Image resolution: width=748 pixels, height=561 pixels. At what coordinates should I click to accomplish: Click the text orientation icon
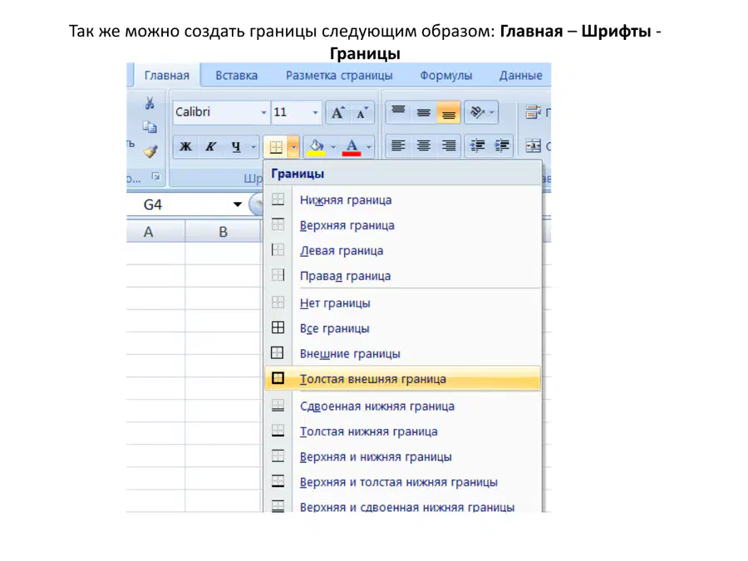pos(481,112)
